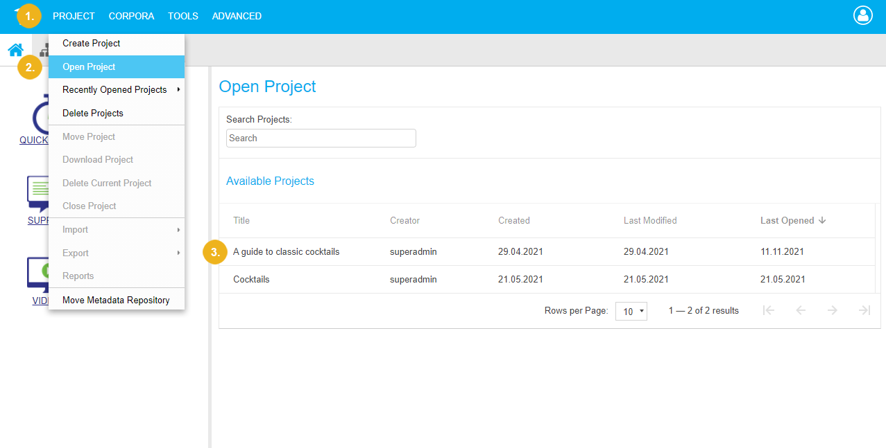Select Create Project menu entry
886x448 pixels.
coord(92,44)
